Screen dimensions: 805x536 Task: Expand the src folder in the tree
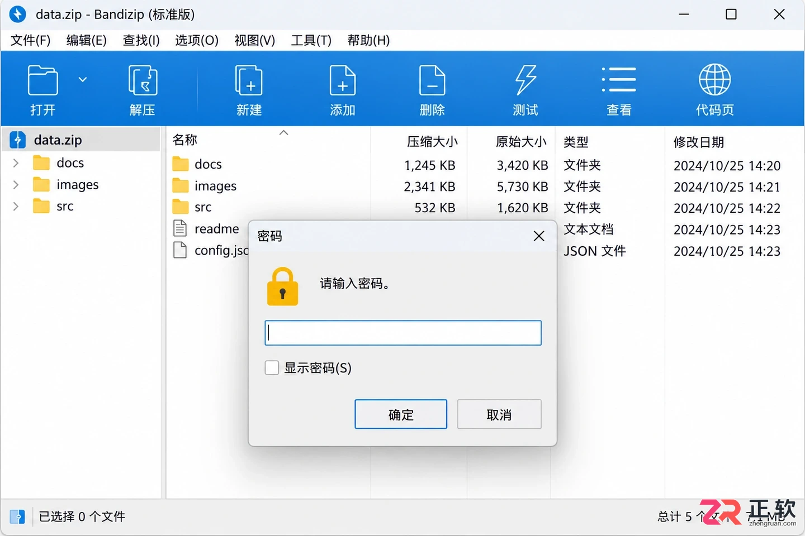pos(16,207)
